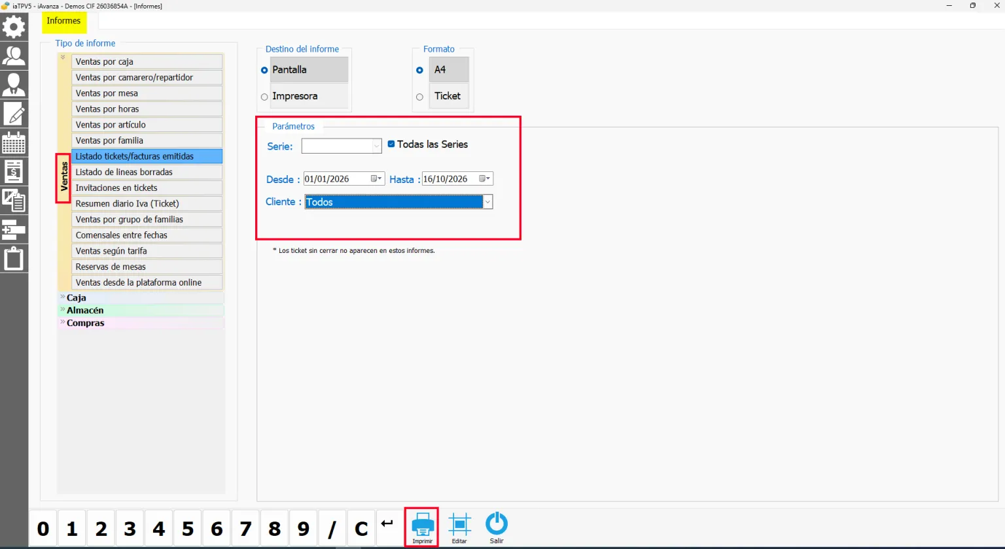Viewport: 1005px width, 549px height.
Task: Tap the slash key on numeric keypad
Action: 332,528
